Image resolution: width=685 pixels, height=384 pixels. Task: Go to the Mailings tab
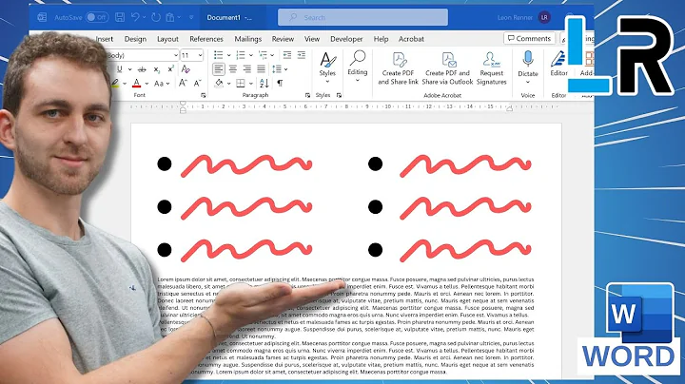coord(247,39)
